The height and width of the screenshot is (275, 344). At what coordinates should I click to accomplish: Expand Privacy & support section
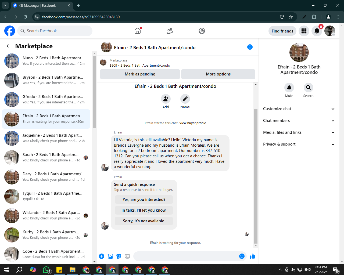[299, 144]
